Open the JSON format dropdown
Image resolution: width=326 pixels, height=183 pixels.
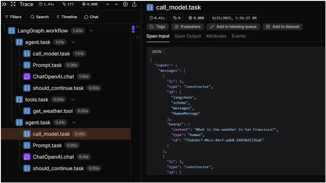(159, 51)
